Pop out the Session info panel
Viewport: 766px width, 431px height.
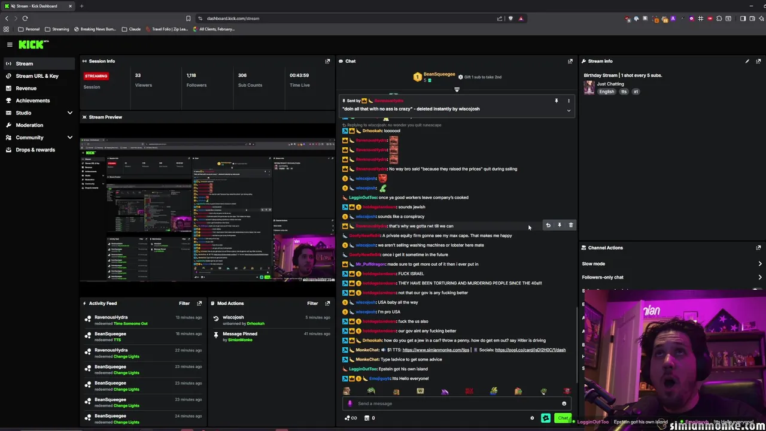click(327, 61)
